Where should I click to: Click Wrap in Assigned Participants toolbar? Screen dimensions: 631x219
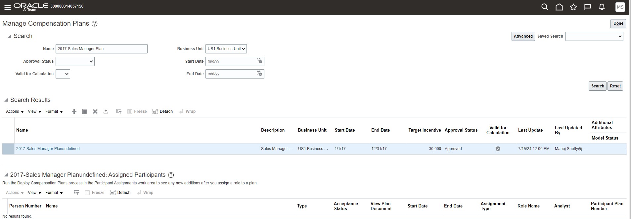(x=145, y=193)
